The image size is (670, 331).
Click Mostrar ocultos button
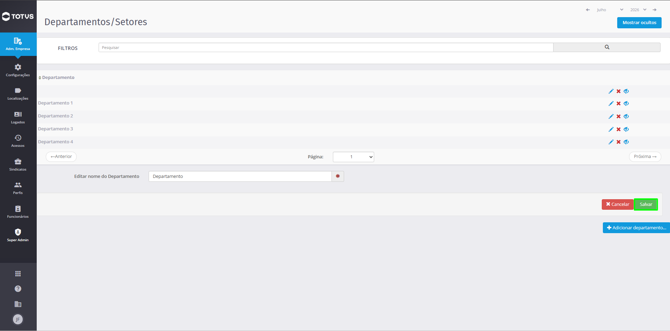click(x=639, y=23)
